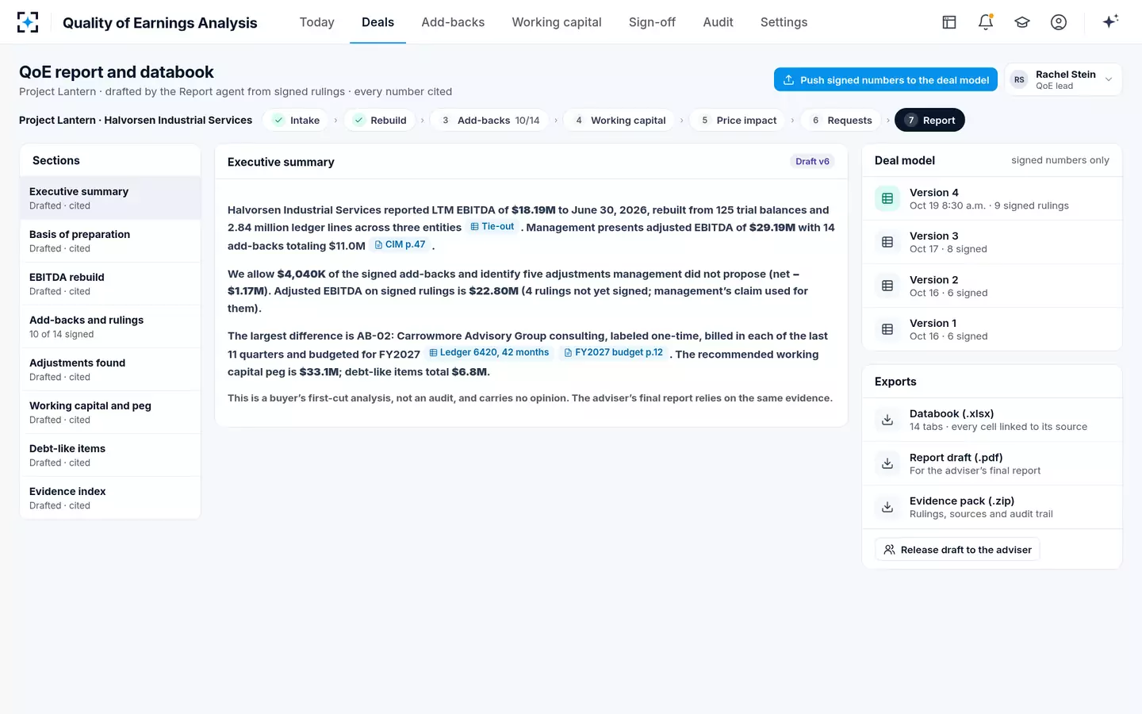Screen dimensions: 1142x714
Task: Switch to the Working capital tab
Action: coord(557,22)
